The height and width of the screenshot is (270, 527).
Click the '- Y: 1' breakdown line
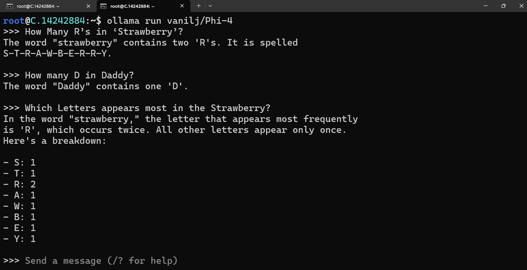point(20,239)
